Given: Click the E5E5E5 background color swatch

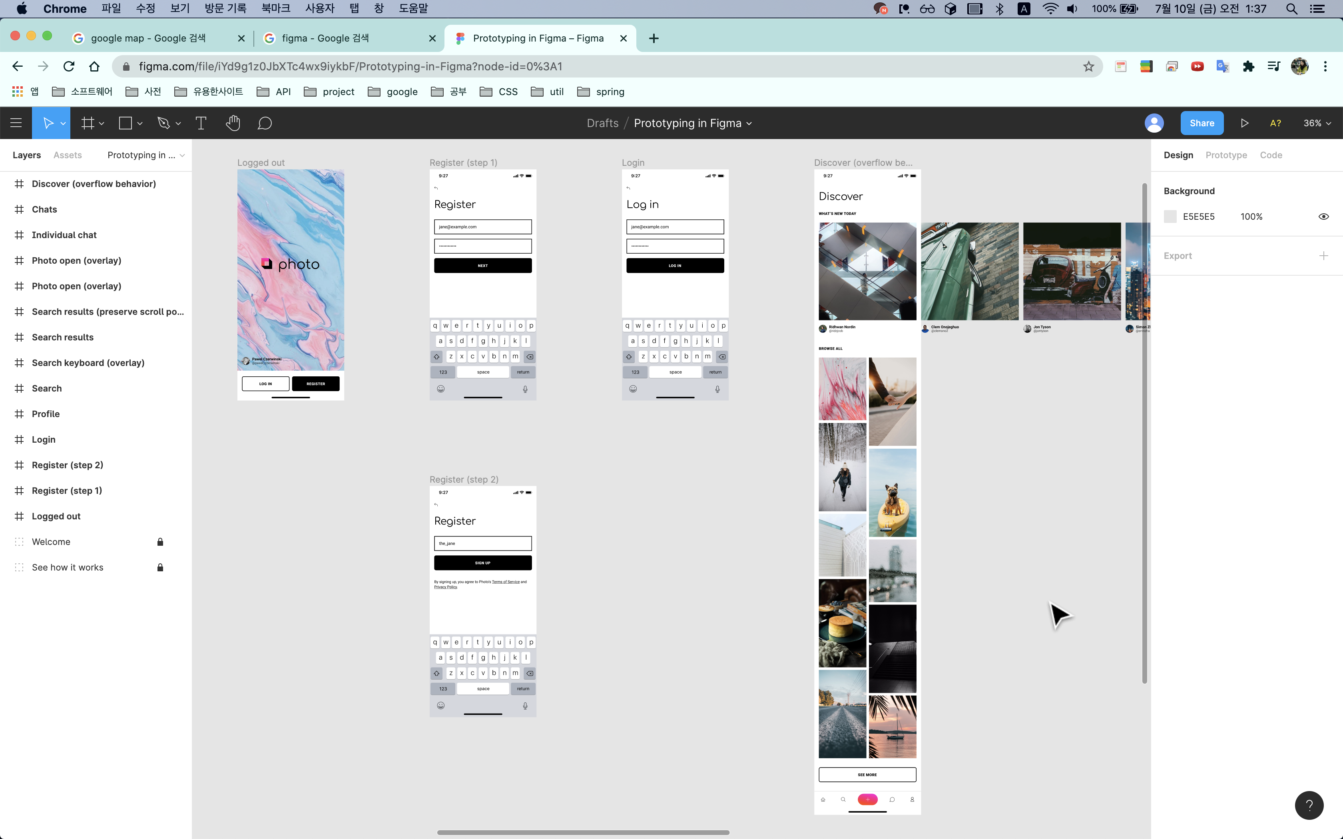Looking at the screenshot, I should coord(1170,217).
